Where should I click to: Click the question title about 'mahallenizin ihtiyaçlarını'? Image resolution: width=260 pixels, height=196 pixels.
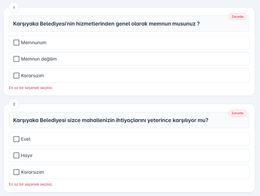pyautogui.click(x=111, y=120)
